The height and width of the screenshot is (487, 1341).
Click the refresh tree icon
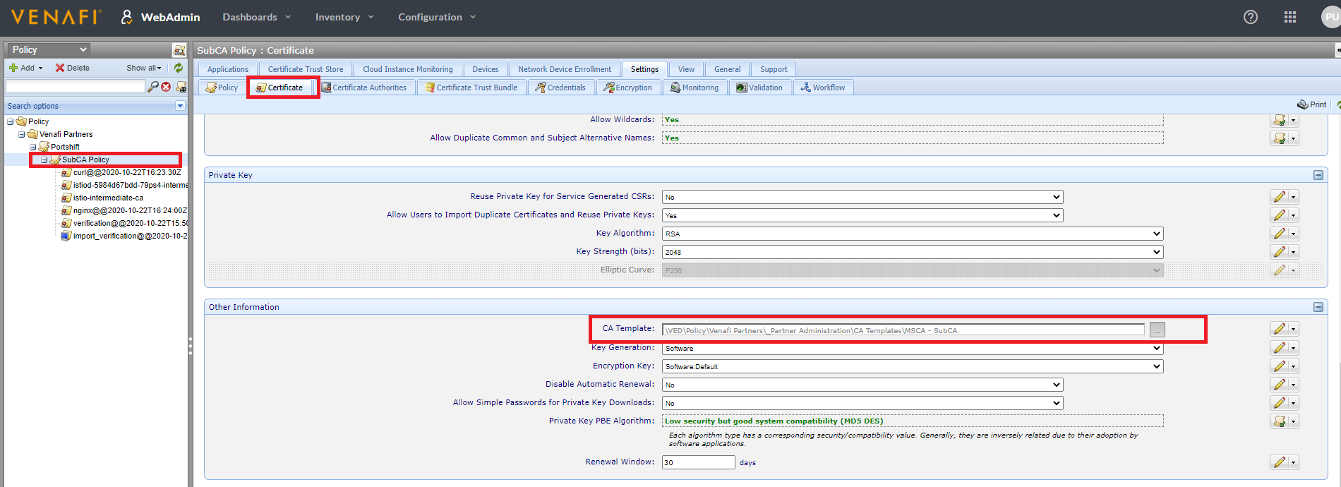click(179, 68)
